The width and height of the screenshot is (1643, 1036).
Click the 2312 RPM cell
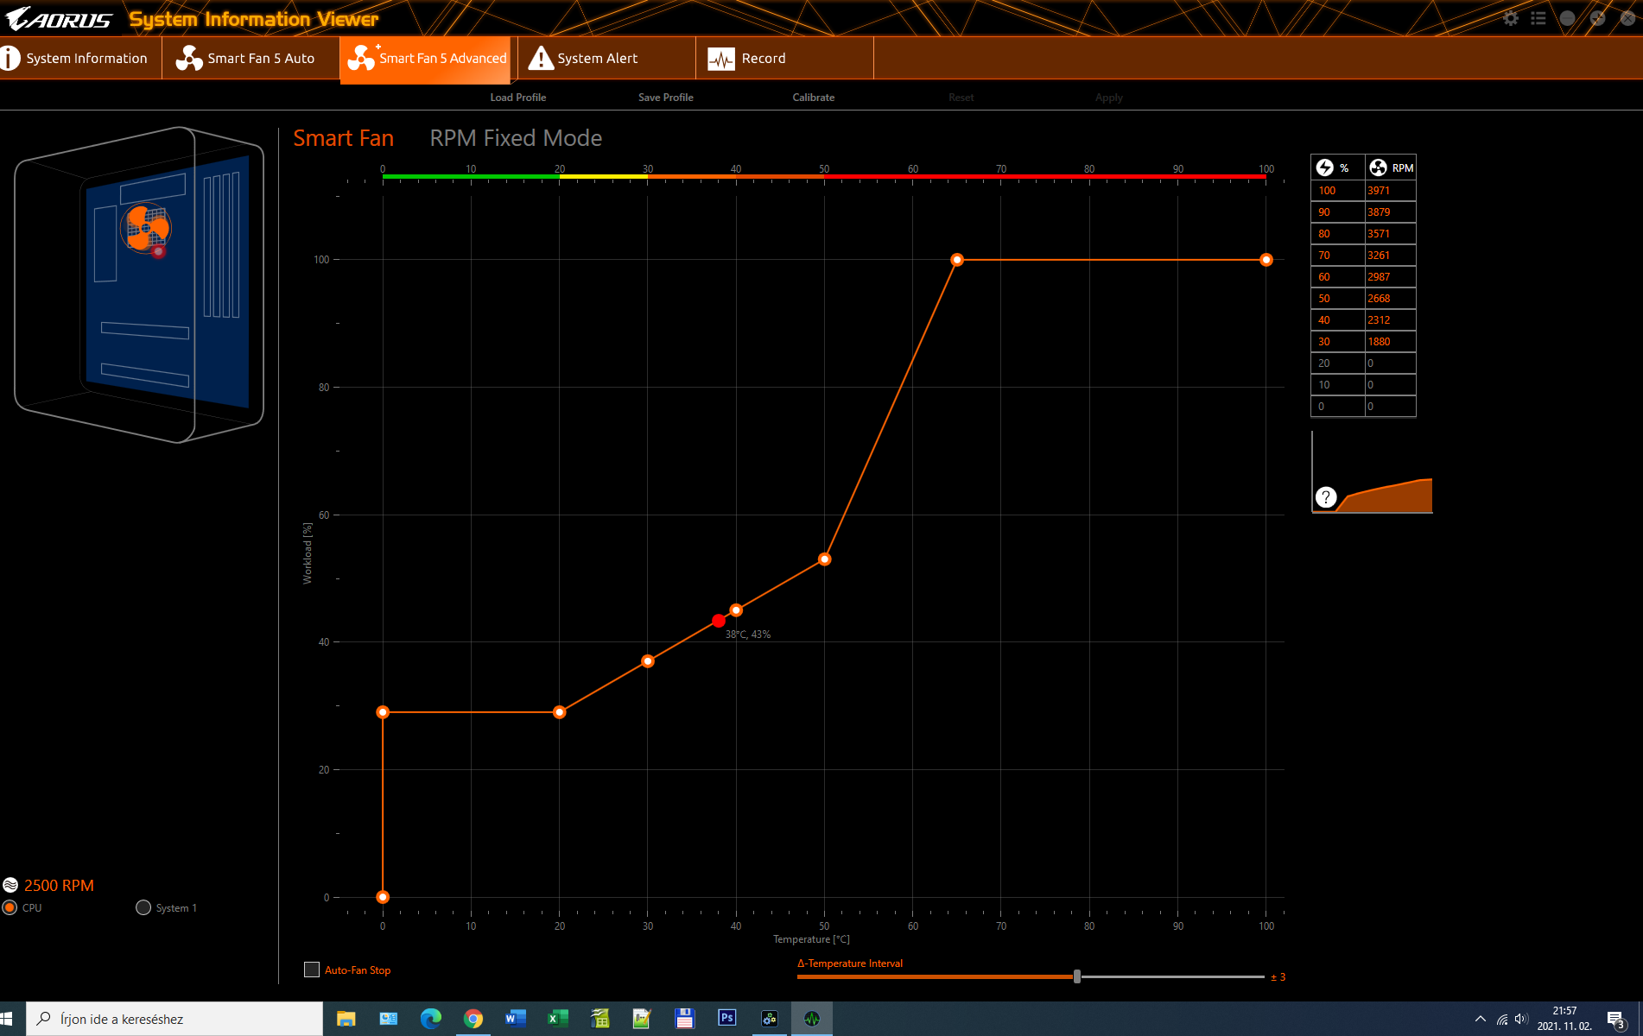(1390, 319)
